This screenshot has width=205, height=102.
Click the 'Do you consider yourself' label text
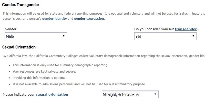tap(154, 29)
